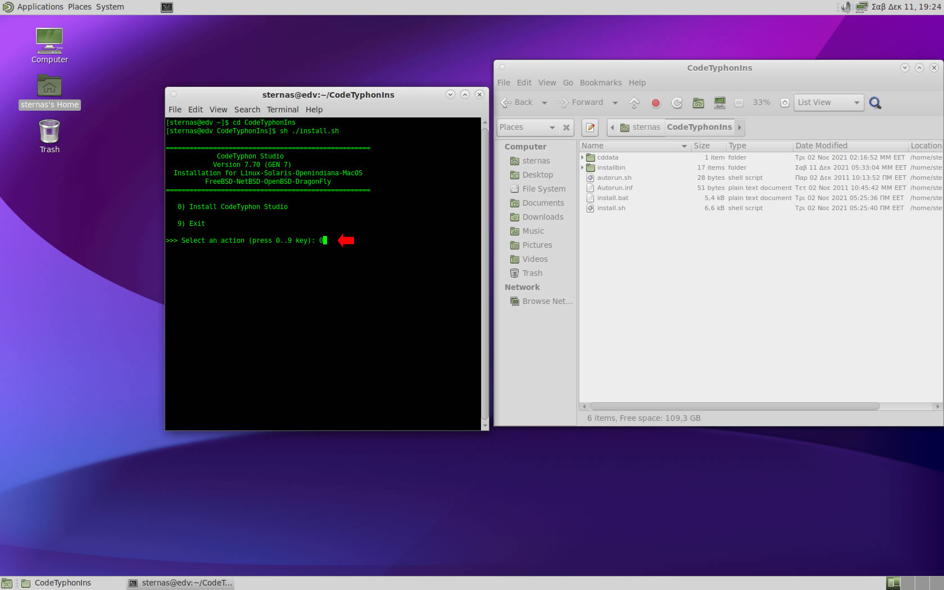Switch workspace using bottom-right workspace switcher

[915, 583]
